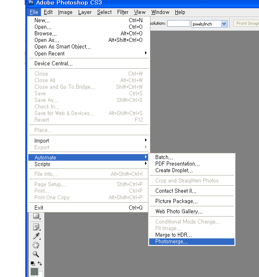Open the Window menu
The height and width of the screenshot is (277, 259).
coord(160,12)
